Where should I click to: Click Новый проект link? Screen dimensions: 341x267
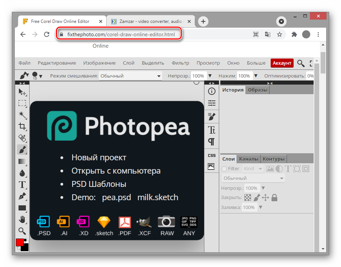tap(99, 157)
